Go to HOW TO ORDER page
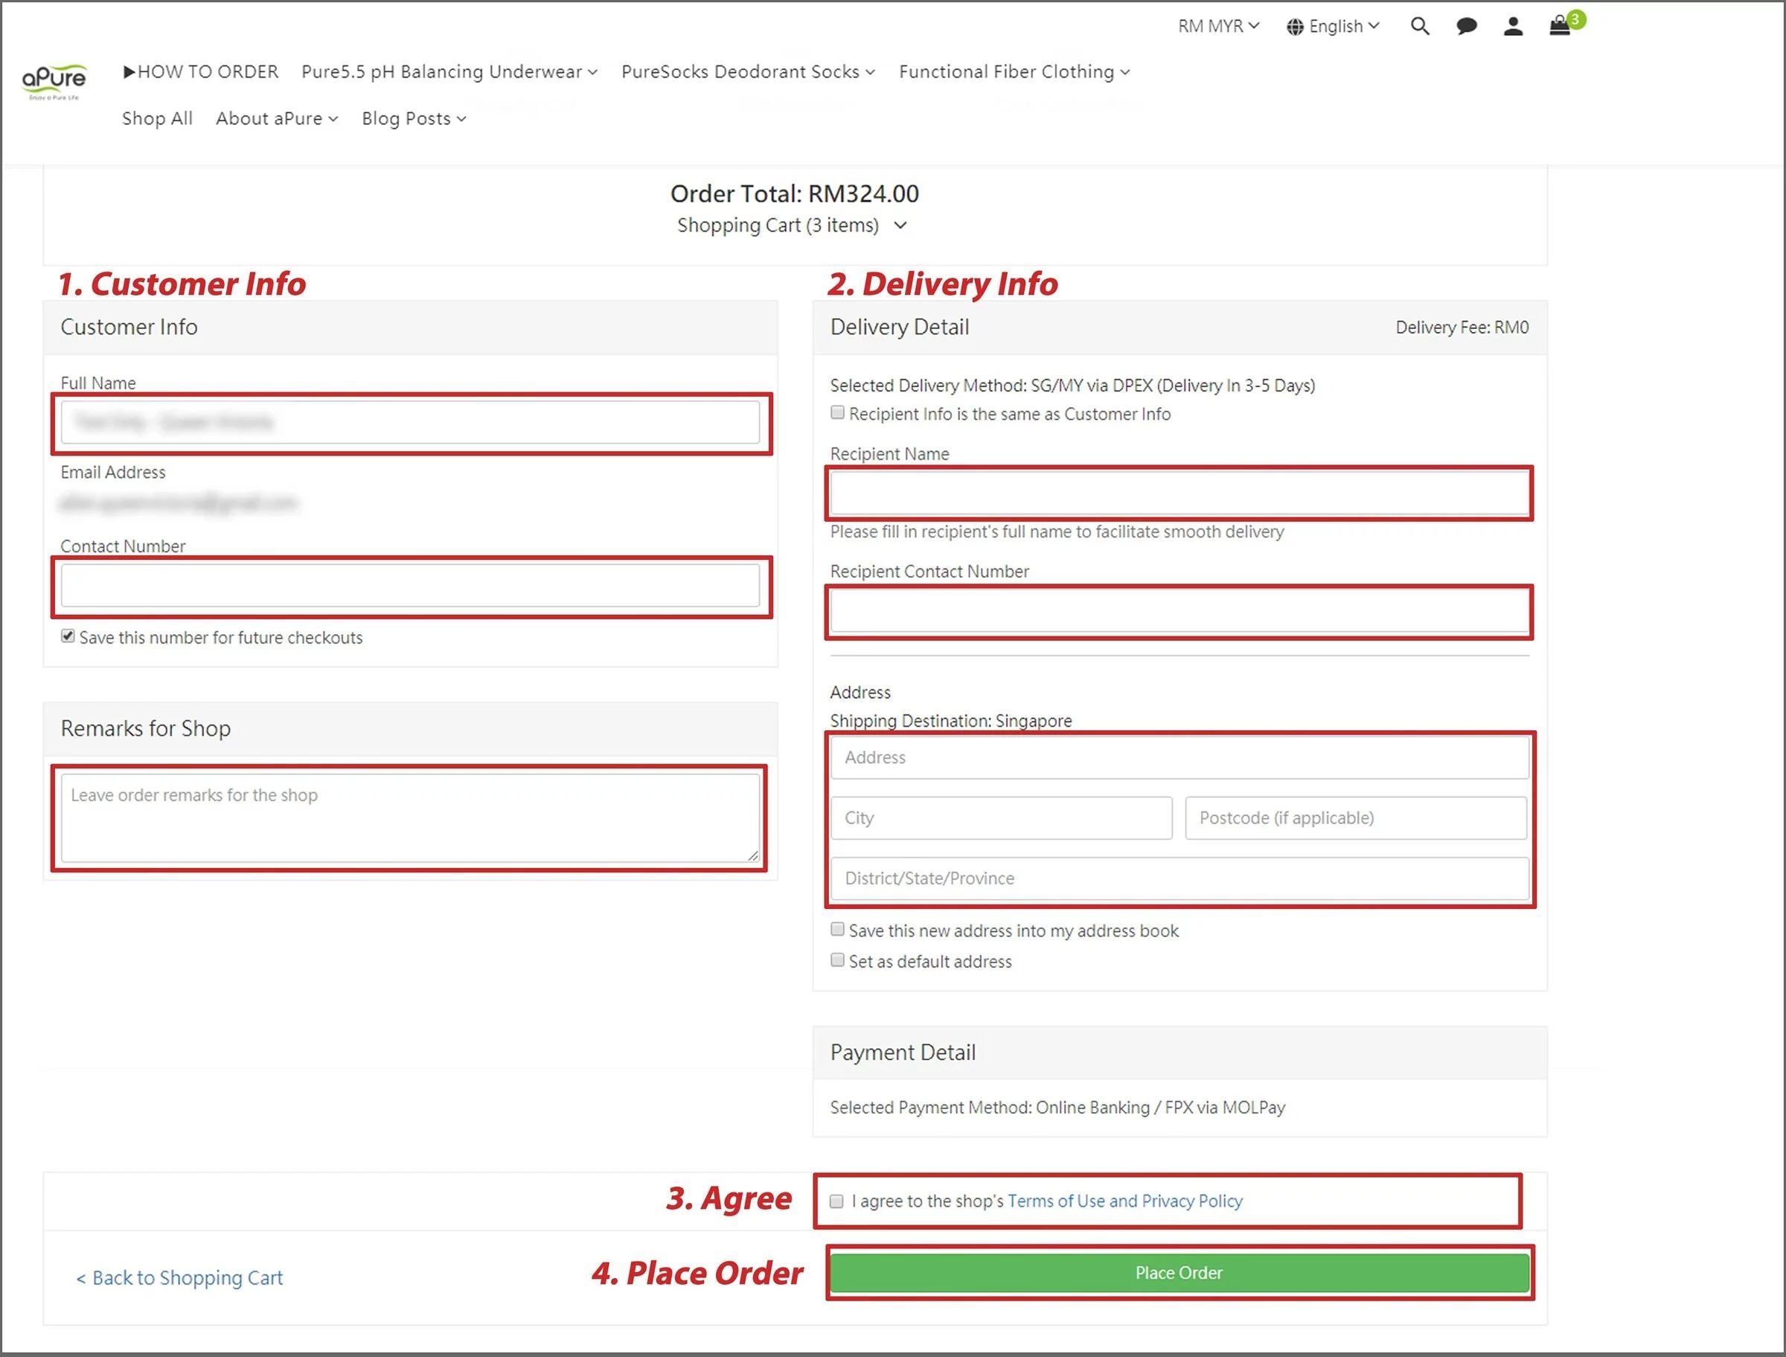 tap(200, 72)
